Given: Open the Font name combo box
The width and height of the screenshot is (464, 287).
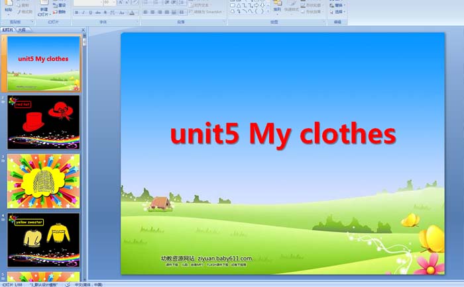Looking at the screenshot, I should point(88,3).
